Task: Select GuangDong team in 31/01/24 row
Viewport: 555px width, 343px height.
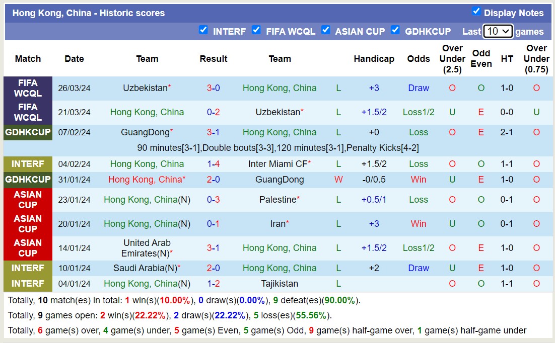Action: [280, 180]
